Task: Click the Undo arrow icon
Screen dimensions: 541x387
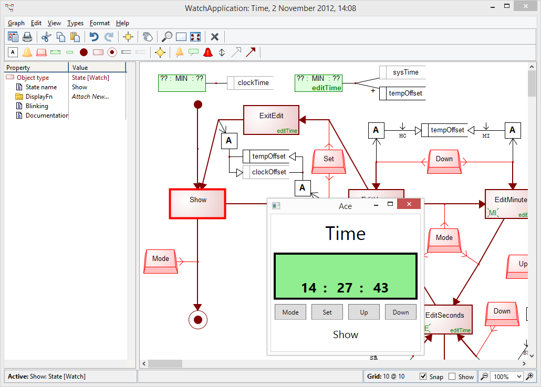Action: click(x=94, y=37)
